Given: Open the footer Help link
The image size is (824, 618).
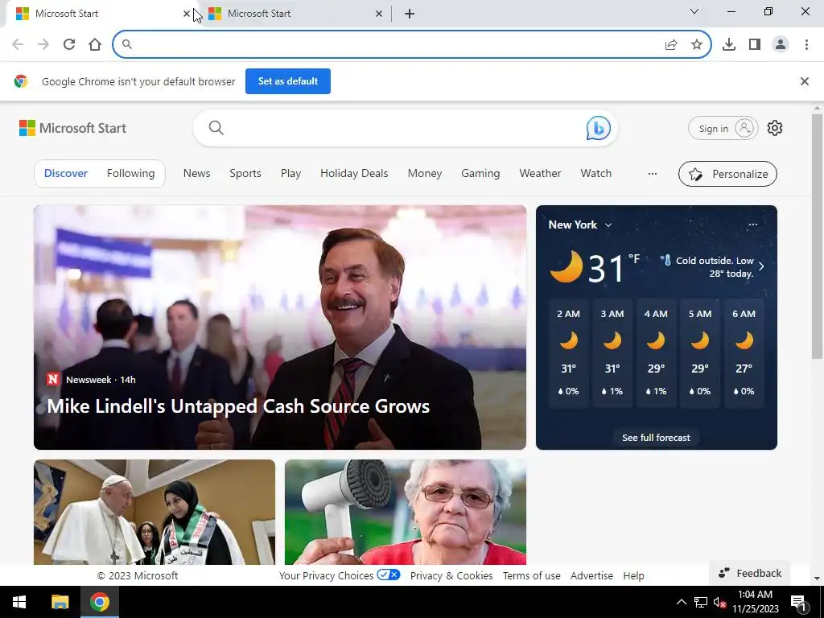Looking at the screenshot, I should pyautogui.click(x=634, y=576).
